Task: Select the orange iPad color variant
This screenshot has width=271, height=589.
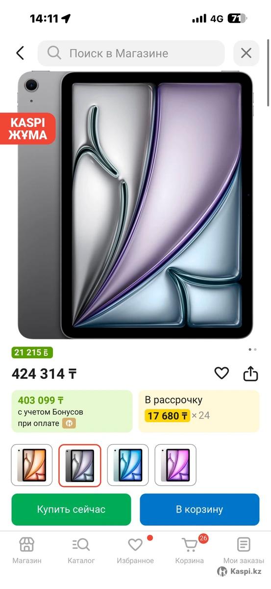Action: [31, 465]
